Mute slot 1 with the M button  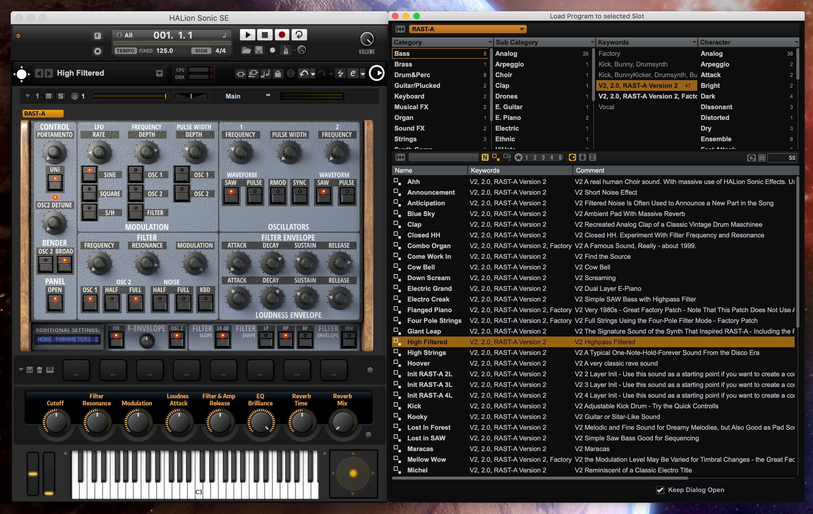pyautogui.click(x=49, y=96)
